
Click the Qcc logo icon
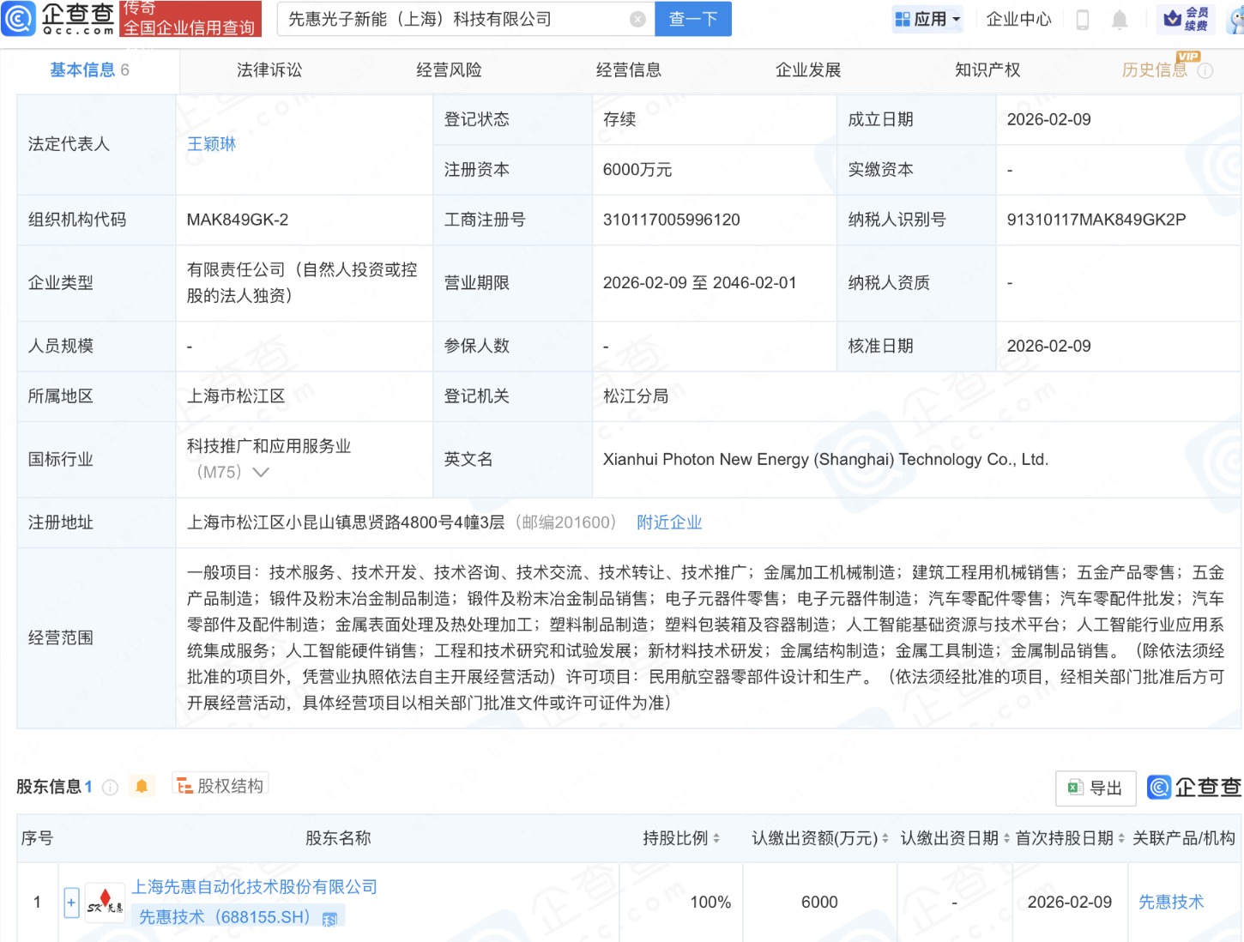[19, 18]
